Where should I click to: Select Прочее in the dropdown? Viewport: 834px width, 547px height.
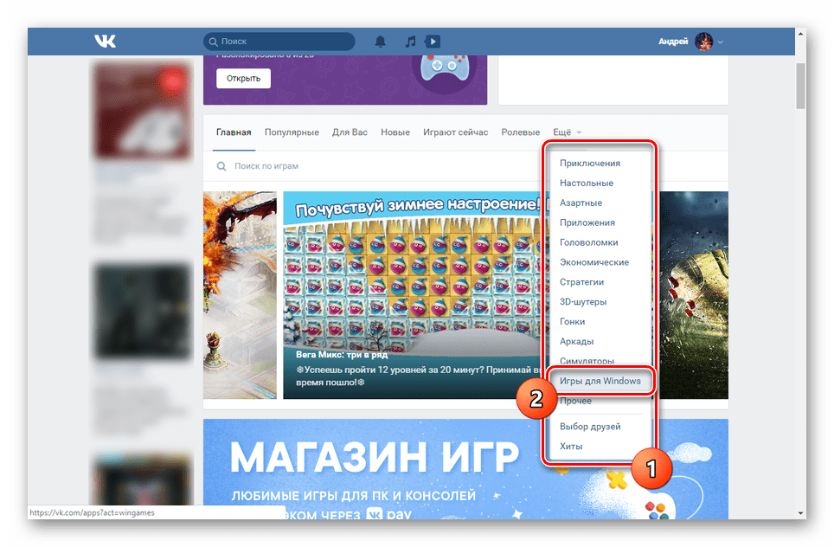pos(575,402)
